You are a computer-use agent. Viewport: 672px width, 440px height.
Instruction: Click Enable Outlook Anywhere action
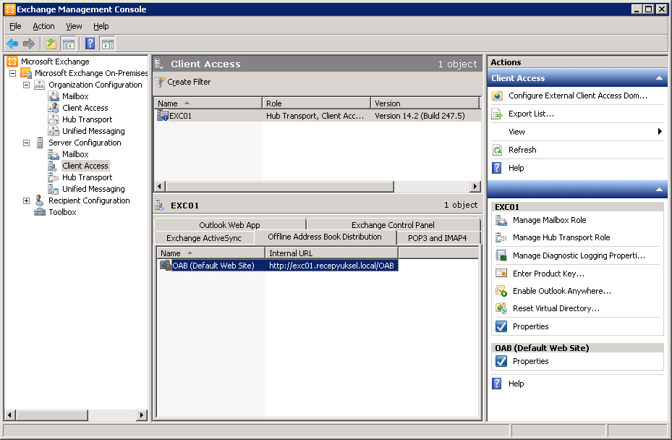click(562, 291)
